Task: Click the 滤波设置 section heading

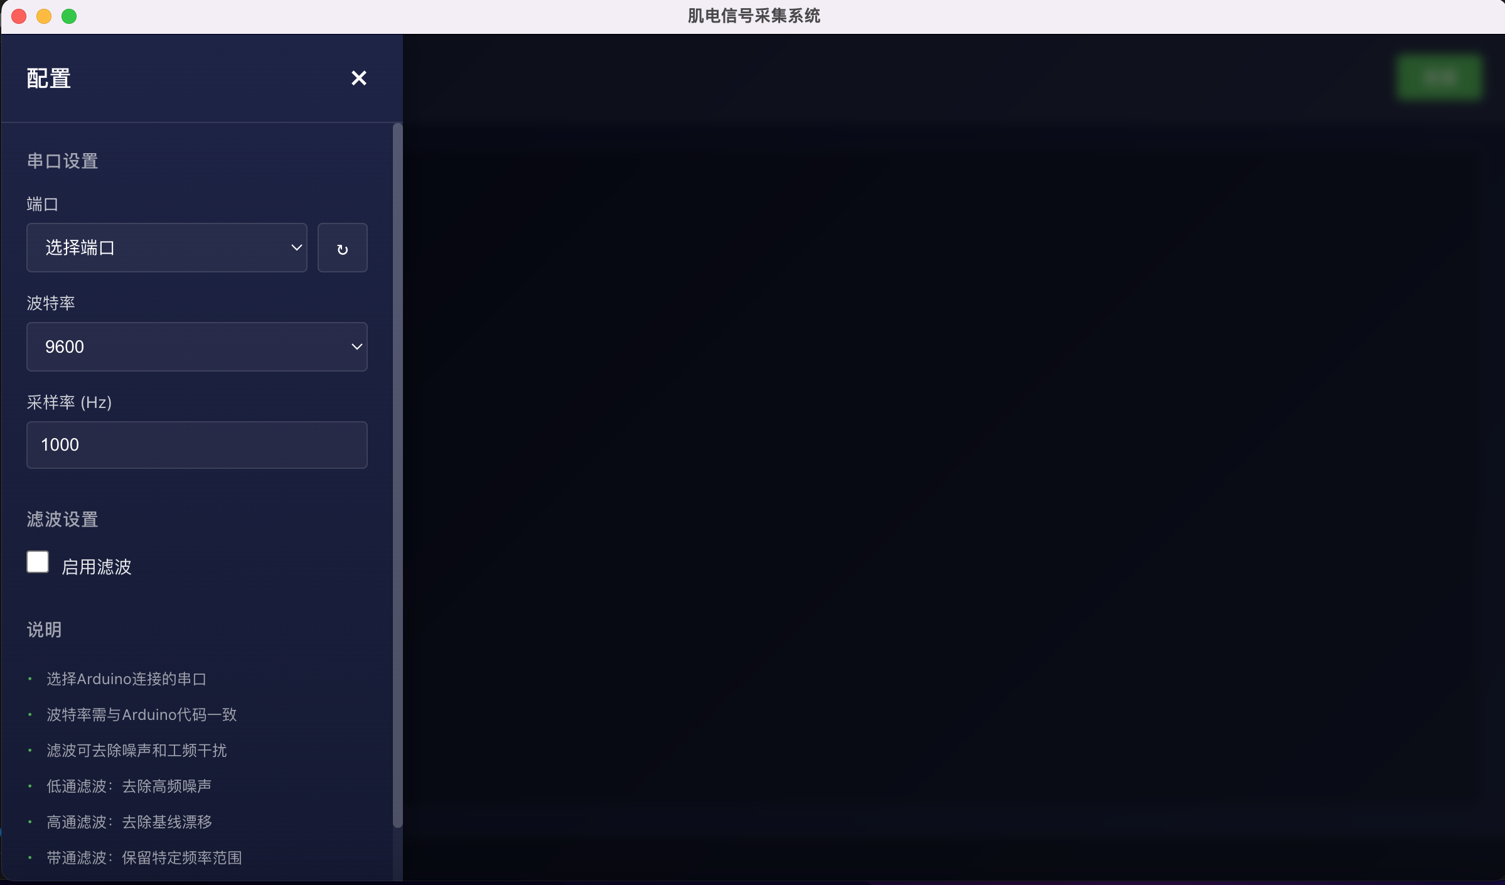Action: [62, 520]
